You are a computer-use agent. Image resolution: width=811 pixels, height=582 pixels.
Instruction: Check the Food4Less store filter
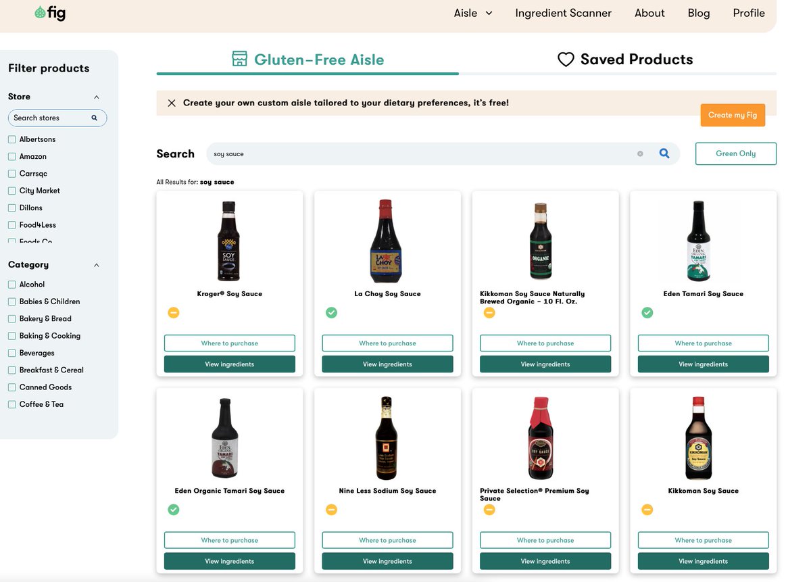pyautogui.click(x=11, y=225)
